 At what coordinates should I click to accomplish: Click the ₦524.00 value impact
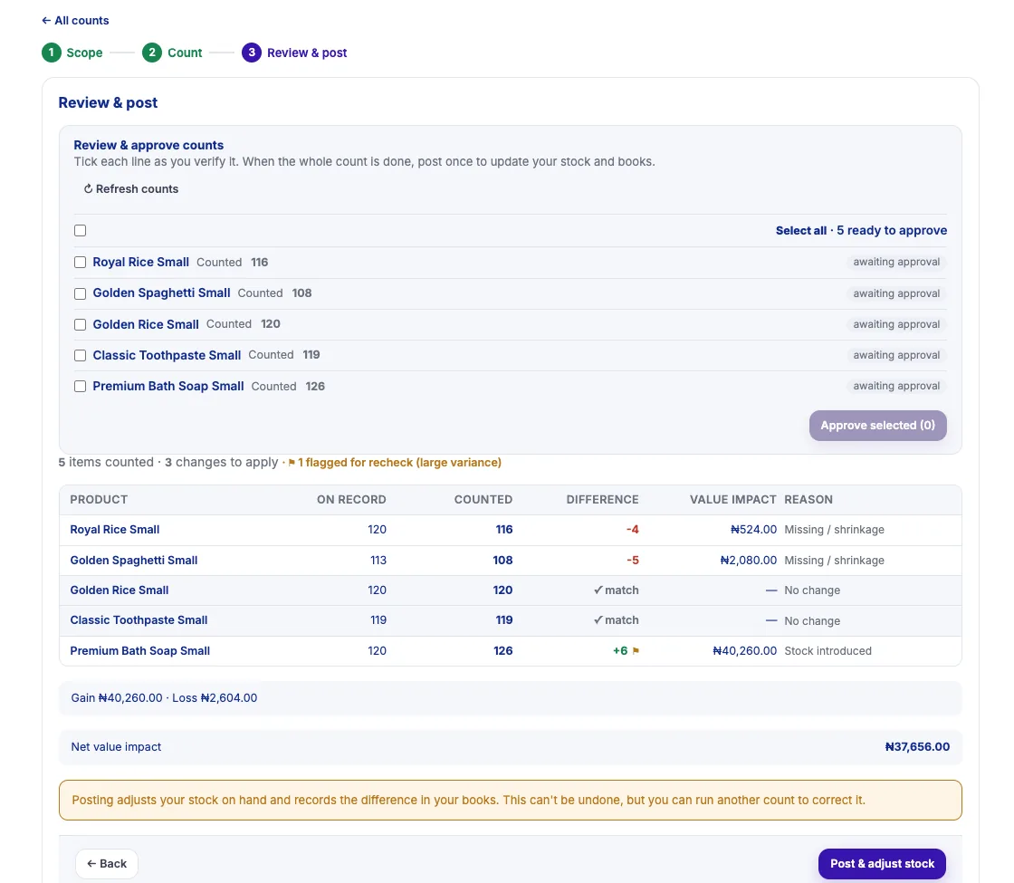[753, 529]
